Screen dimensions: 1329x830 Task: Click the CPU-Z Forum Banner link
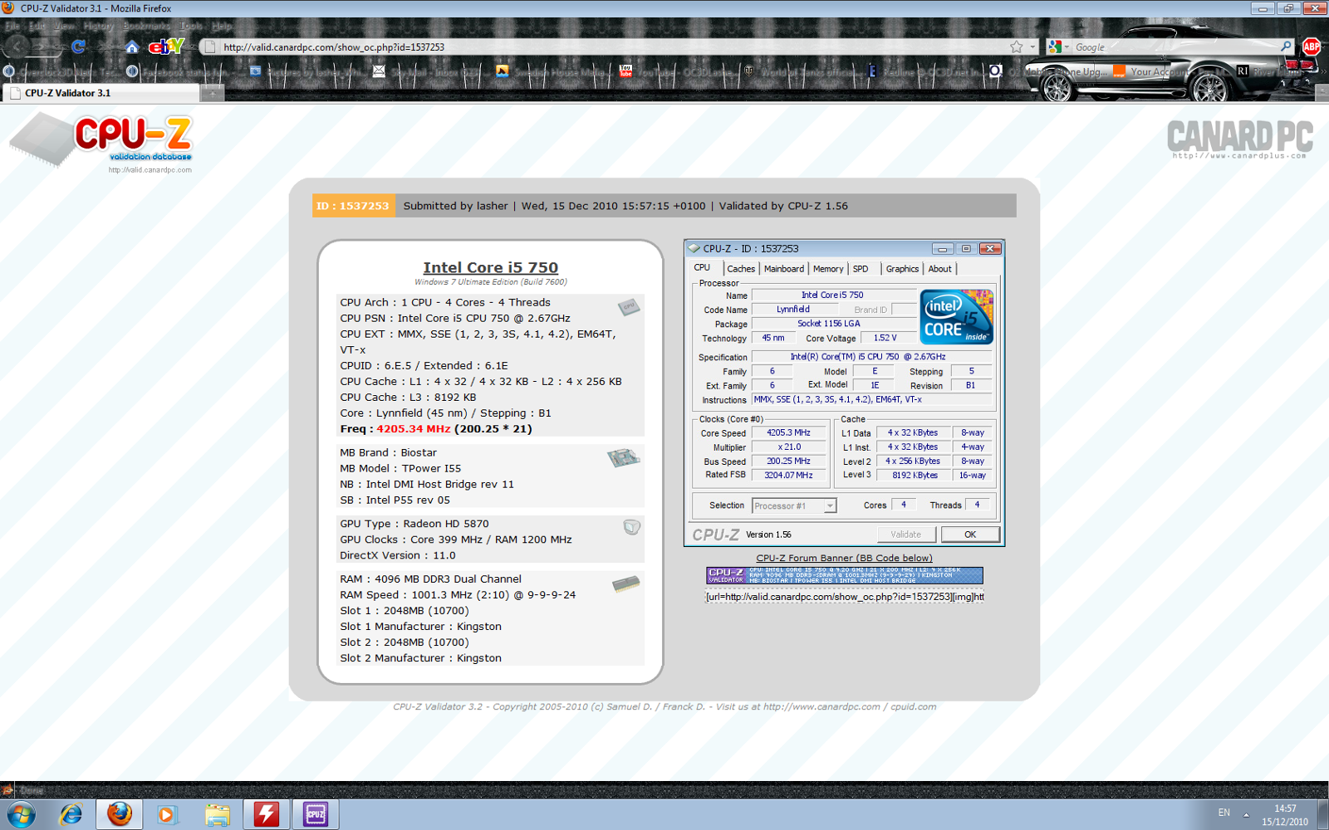(844, 558)
